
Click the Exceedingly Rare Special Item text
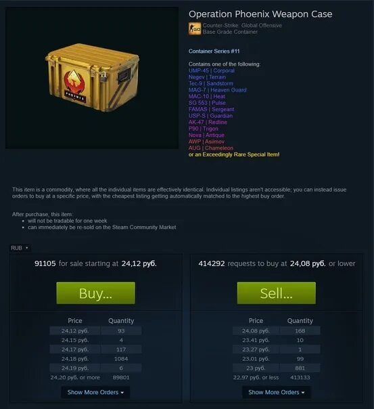tap(234, 154)
